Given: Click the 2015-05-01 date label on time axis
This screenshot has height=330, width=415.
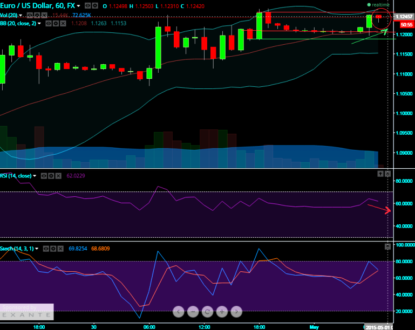Looking at the screenshot, I should (378, 327).
